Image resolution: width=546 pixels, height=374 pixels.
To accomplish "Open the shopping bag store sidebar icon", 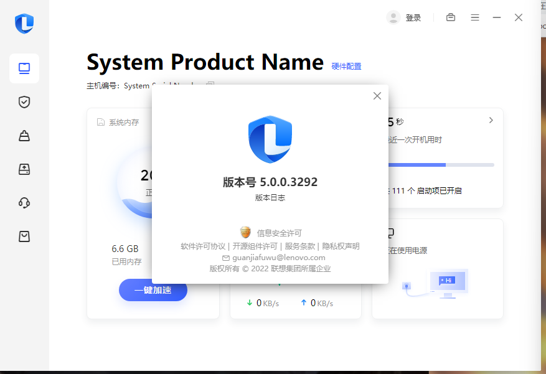I will coord(24,236).
